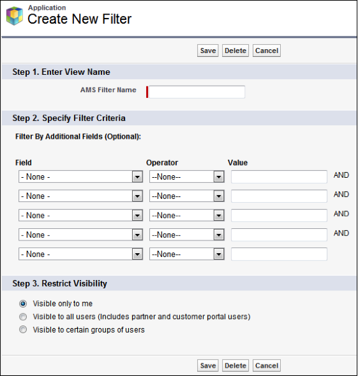
Task: Expand the second Field dropdown
Action: [x=80, y=196]
